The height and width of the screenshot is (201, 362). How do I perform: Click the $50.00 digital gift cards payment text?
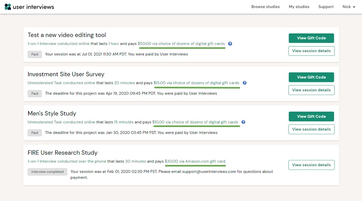pyautogui.click(x=181, y=44)
